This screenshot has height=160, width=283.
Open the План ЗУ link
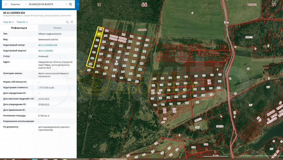(x=8, y=22)
